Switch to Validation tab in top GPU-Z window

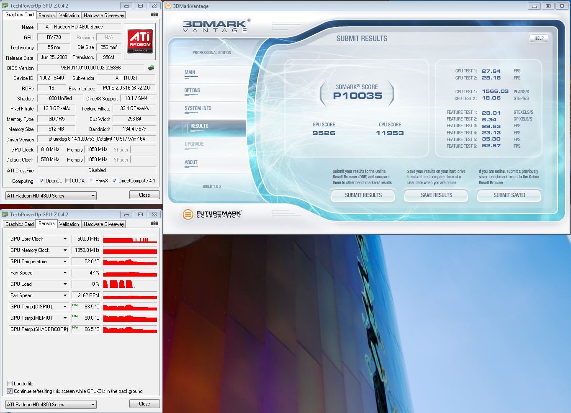tap(69, 15)
